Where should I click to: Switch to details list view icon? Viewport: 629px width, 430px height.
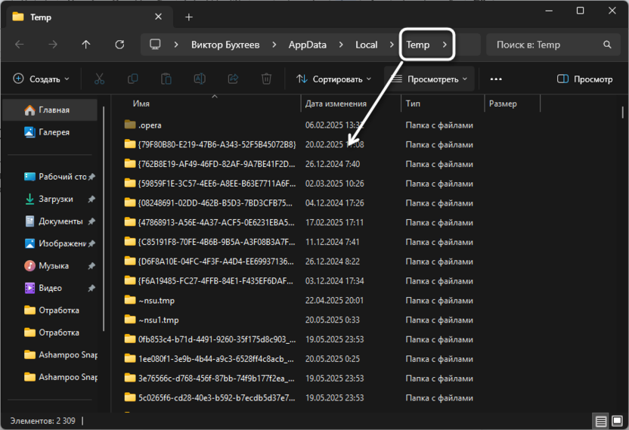pyautogui.click(x=600, y=421)
